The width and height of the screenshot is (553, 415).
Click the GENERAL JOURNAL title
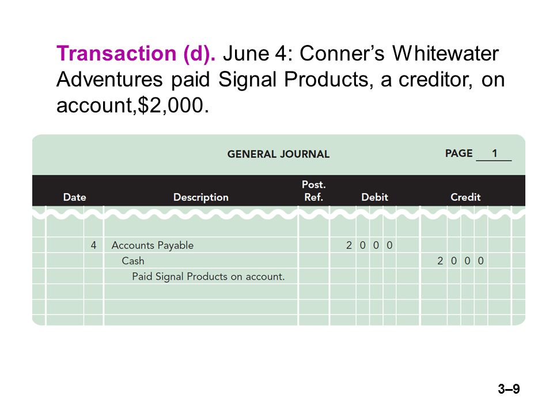[278, 154]
